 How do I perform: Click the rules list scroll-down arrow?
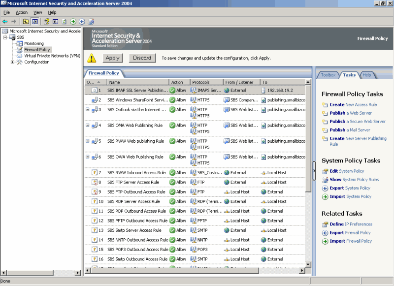pos(308,264)
